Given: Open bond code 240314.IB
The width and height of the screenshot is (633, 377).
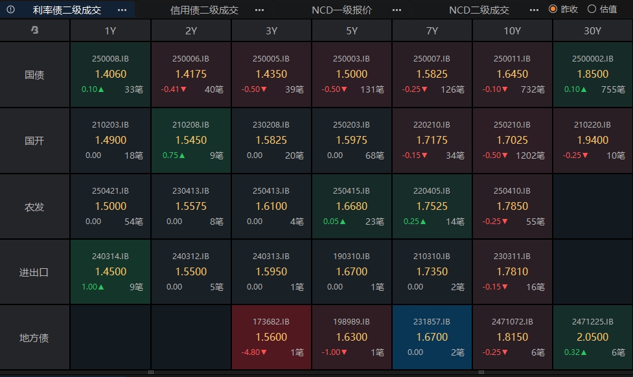Looking at the screenshot, I should [x=110, y=256].
